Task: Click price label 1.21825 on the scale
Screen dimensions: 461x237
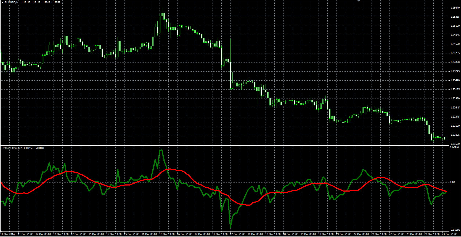Action: (x=455, y=135)
